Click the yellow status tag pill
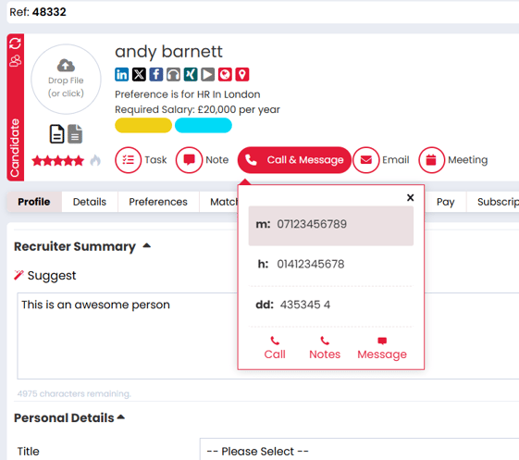 coord(143,125)
